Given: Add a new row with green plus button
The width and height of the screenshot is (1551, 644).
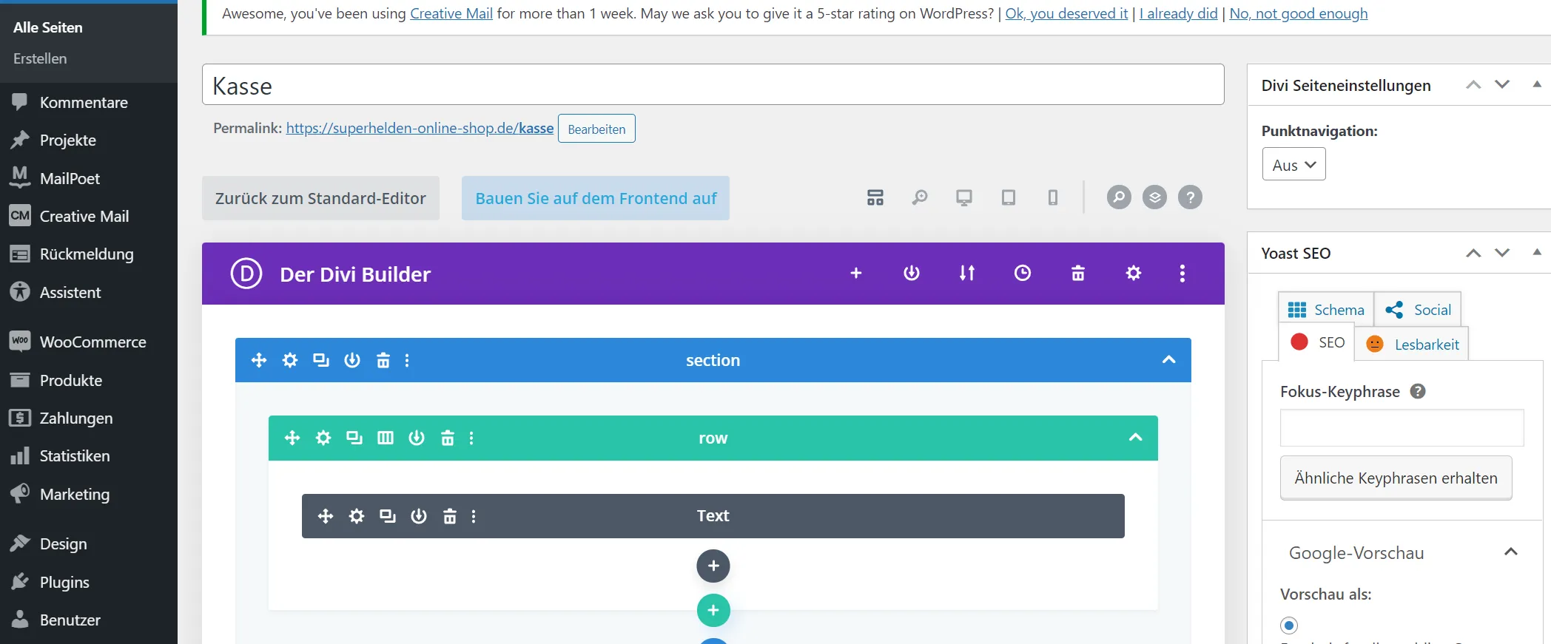Looking at the screenshot, I should 713,611.
